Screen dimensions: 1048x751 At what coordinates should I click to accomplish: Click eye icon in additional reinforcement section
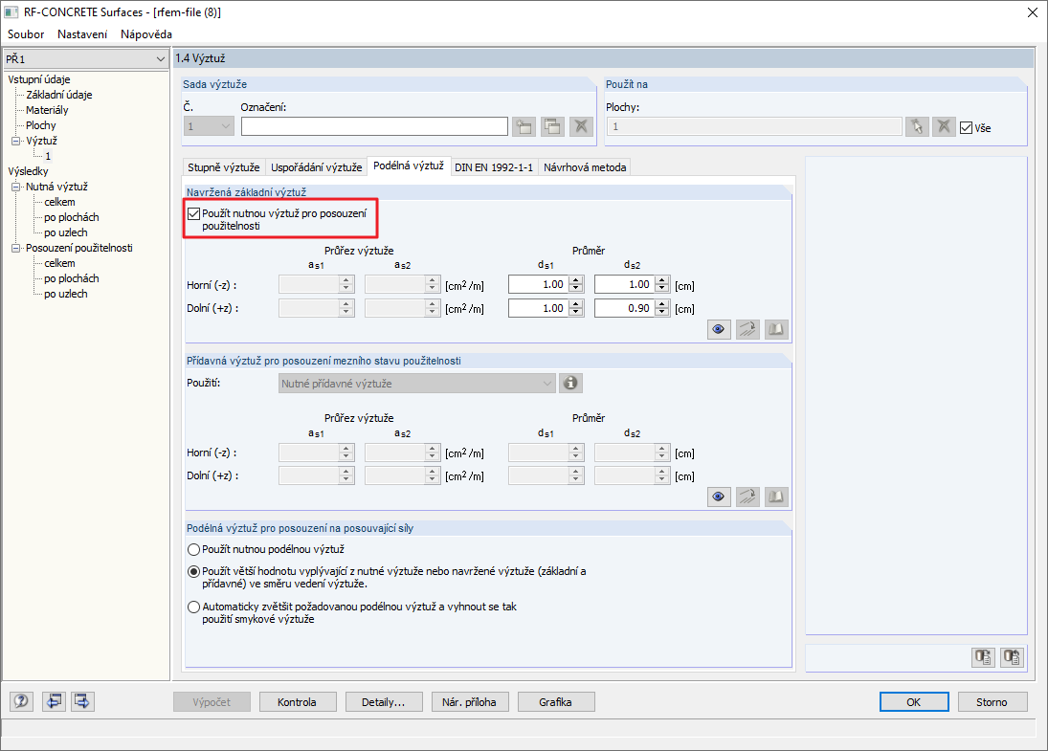[x=719, y=497]
